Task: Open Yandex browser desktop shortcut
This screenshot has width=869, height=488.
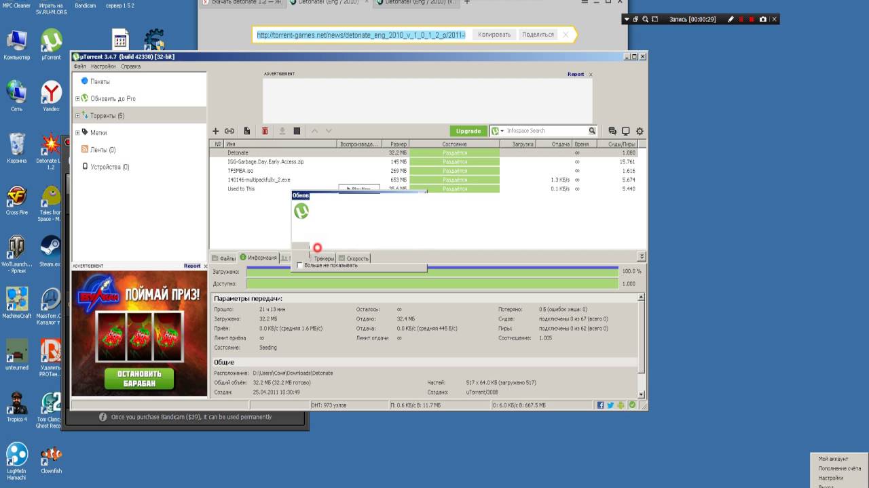Action: (51, 96)
